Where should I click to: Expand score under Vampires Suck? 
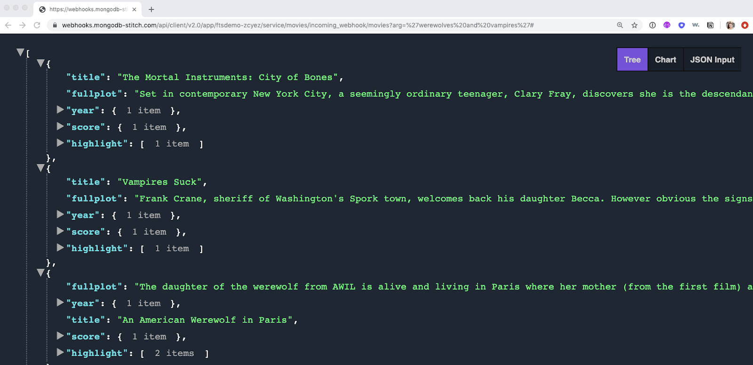pos(60,231)
